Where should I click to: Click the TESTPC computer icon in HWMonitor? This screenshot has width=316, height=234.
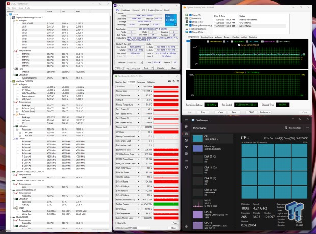tap(11, 14)
